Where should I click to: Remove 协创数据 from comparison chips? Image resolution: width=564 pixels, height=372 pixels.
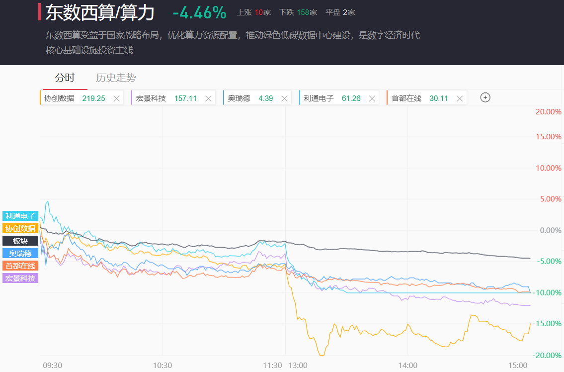[117, 98]
